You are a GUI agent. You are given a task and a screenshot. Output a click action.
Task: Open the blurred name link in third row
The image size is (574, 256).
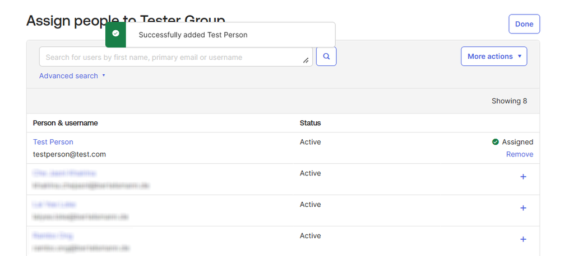click(54, 205)
